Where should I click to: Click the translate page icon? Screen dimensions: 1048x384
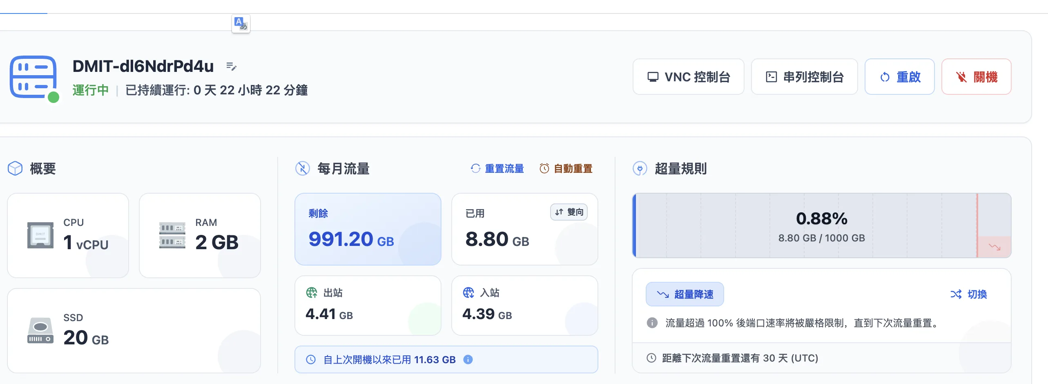[241, 24]
